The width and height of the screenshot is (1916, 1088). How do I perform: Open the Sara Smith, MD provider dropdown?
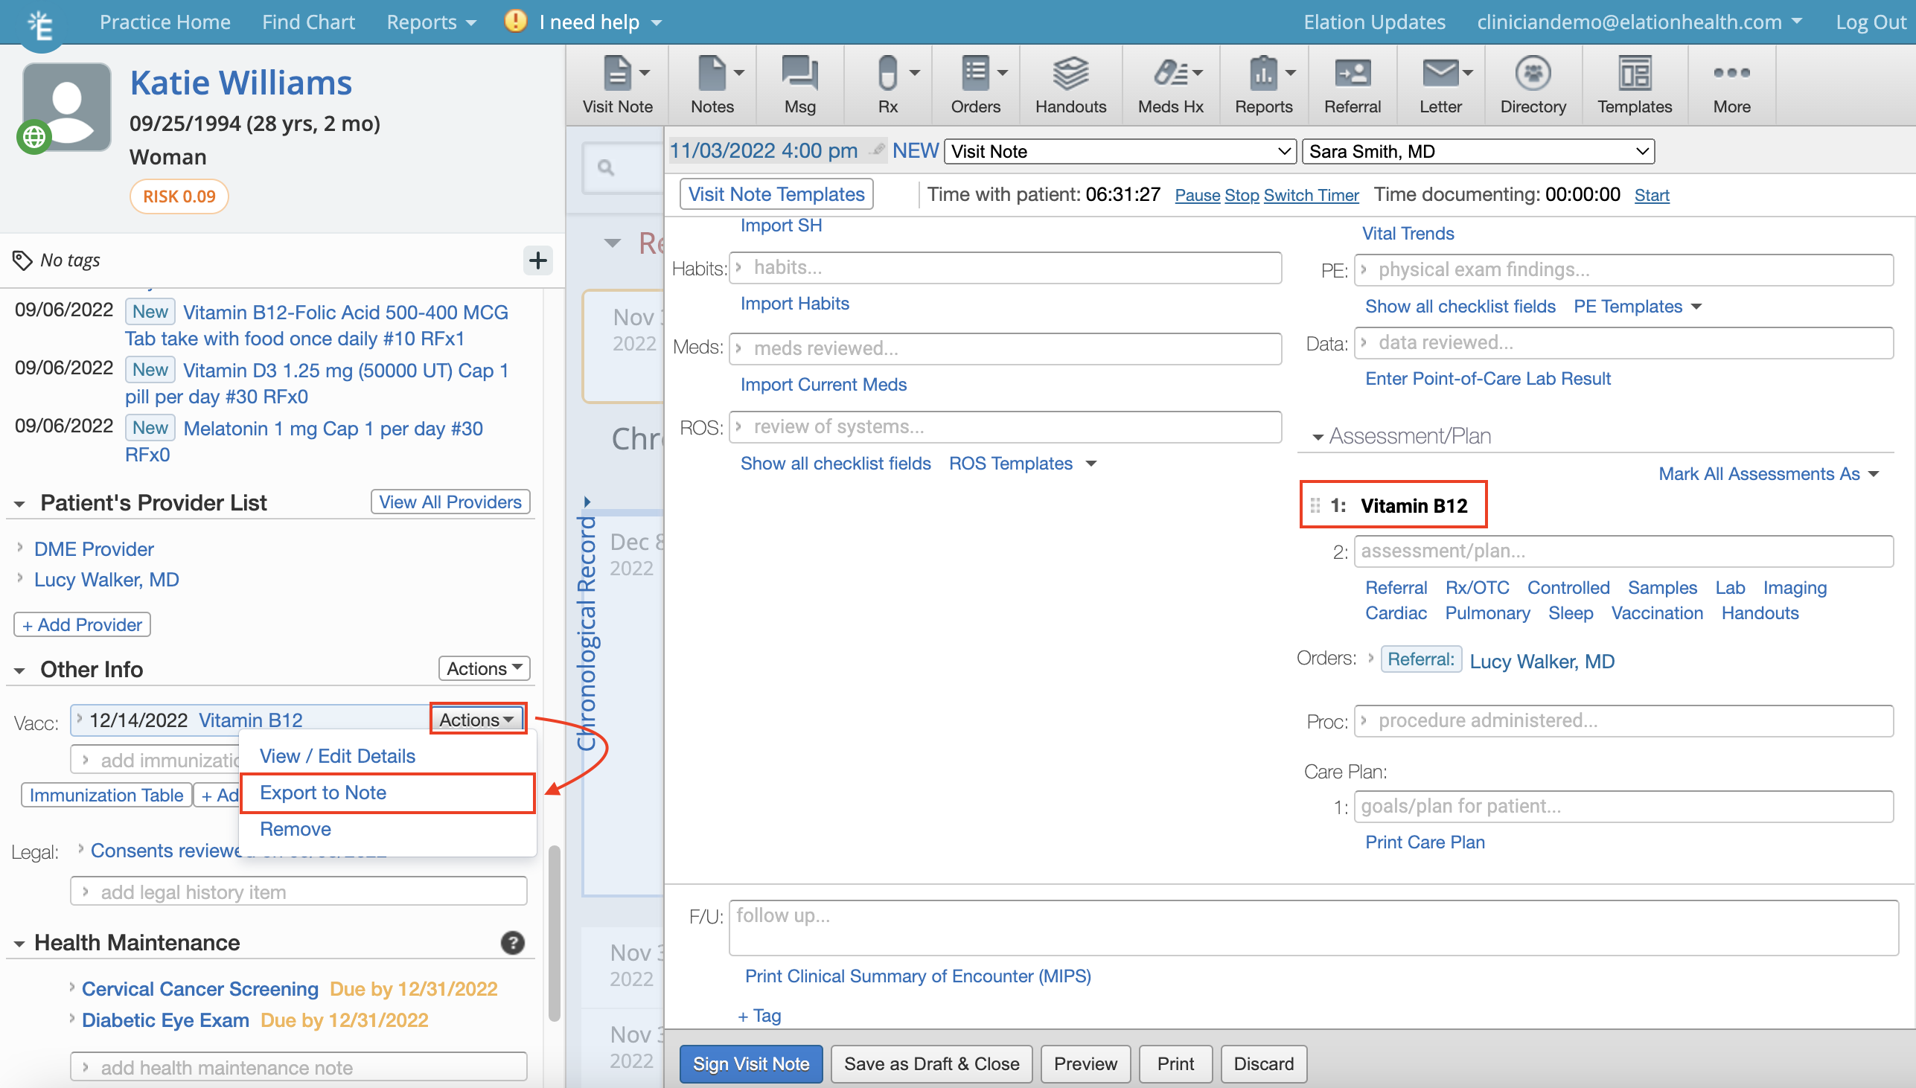tap(1478, 152)
